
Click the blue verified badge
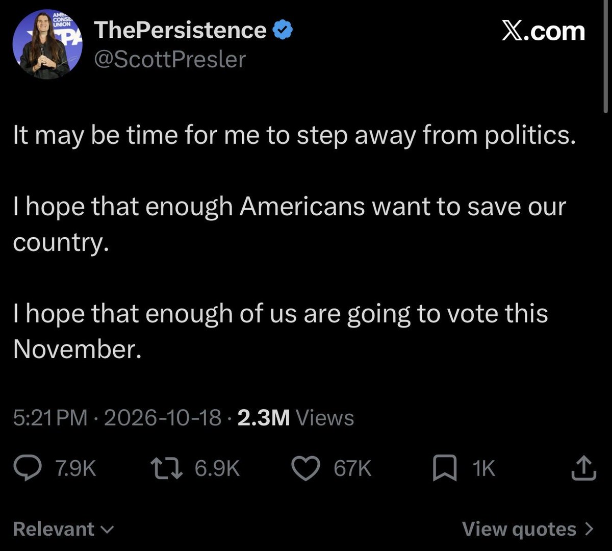[283, 32]
